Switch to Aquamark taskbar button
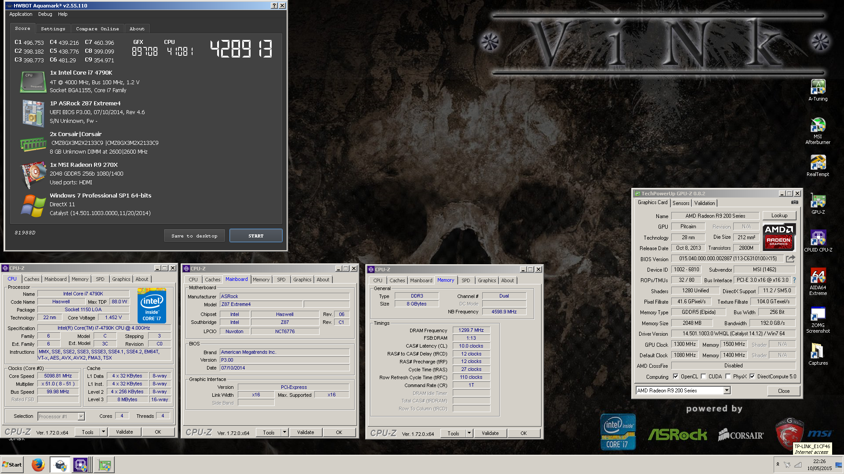 (60, 465)
